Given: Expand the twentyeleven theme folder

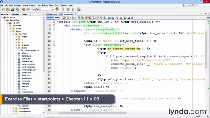Looking at the screenshot, I should point(13,108).
